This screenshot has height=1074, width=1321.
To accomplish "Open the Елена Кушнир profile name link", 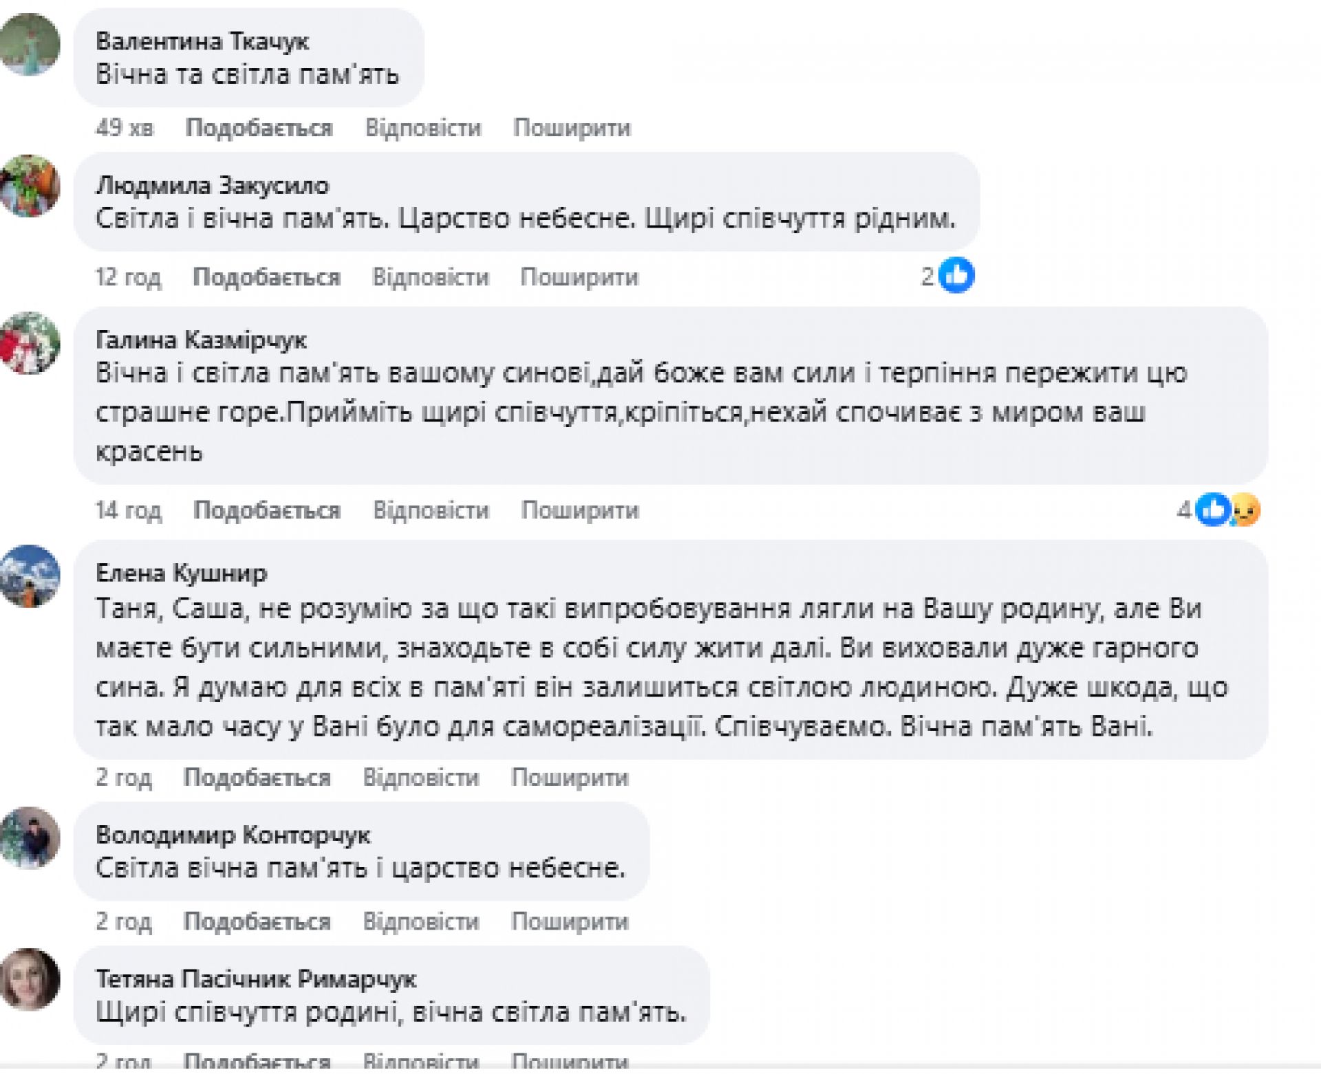I will click(181, 573).
